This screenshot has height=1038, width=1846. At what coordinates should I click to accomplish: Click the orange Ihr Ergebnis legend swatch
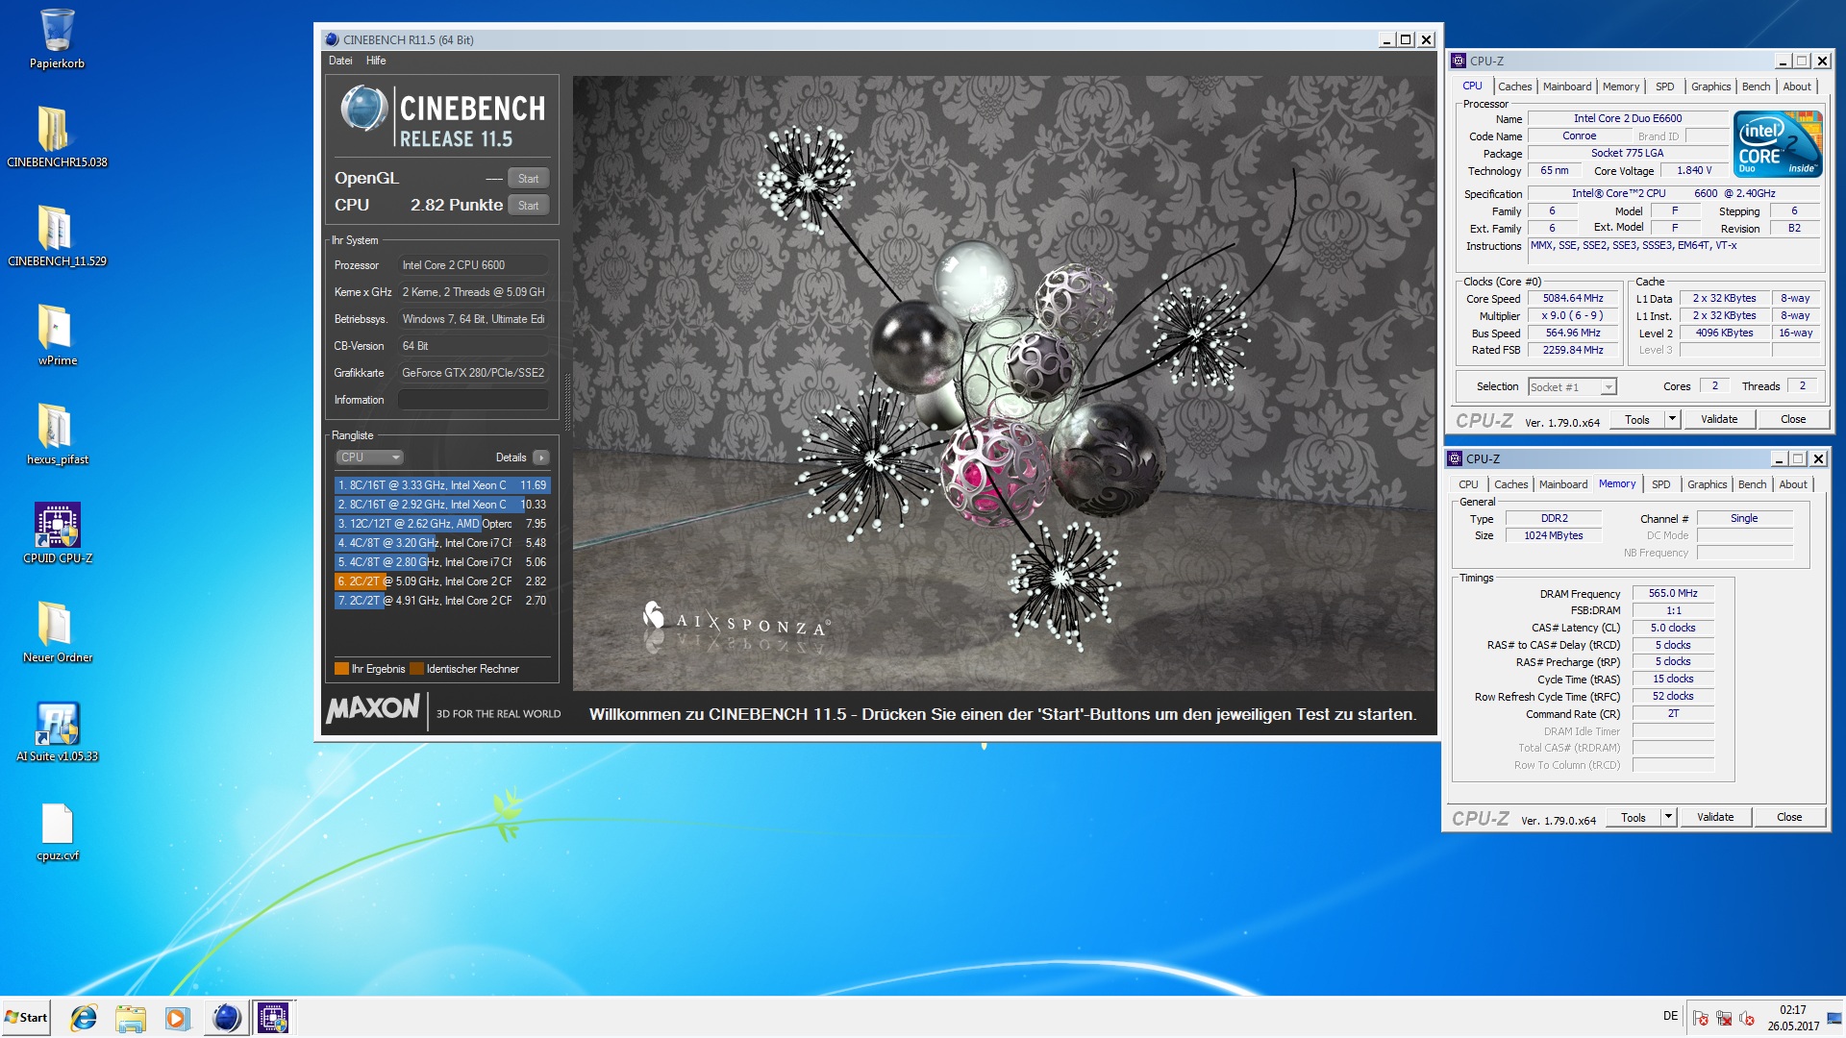(341, 669)
